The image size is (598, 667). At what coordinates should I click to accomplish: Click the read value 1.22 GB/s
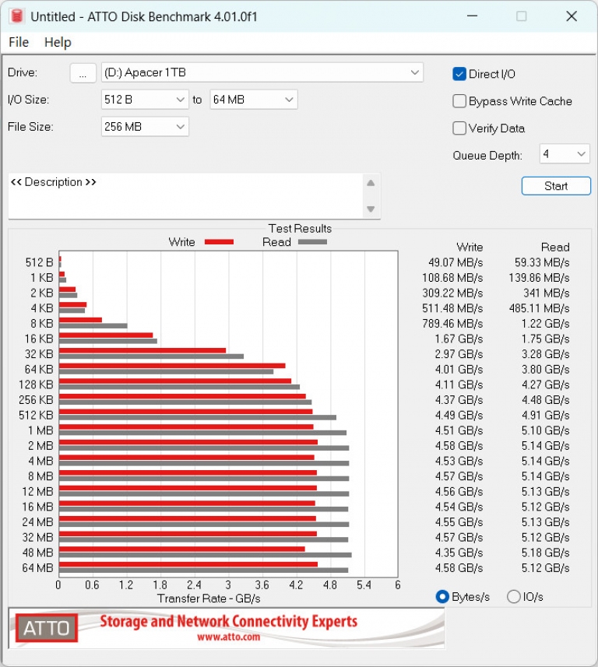point(545,324)
